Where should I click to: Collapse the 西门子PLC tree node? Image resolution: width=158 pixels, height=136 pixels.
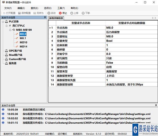[6, 26]
